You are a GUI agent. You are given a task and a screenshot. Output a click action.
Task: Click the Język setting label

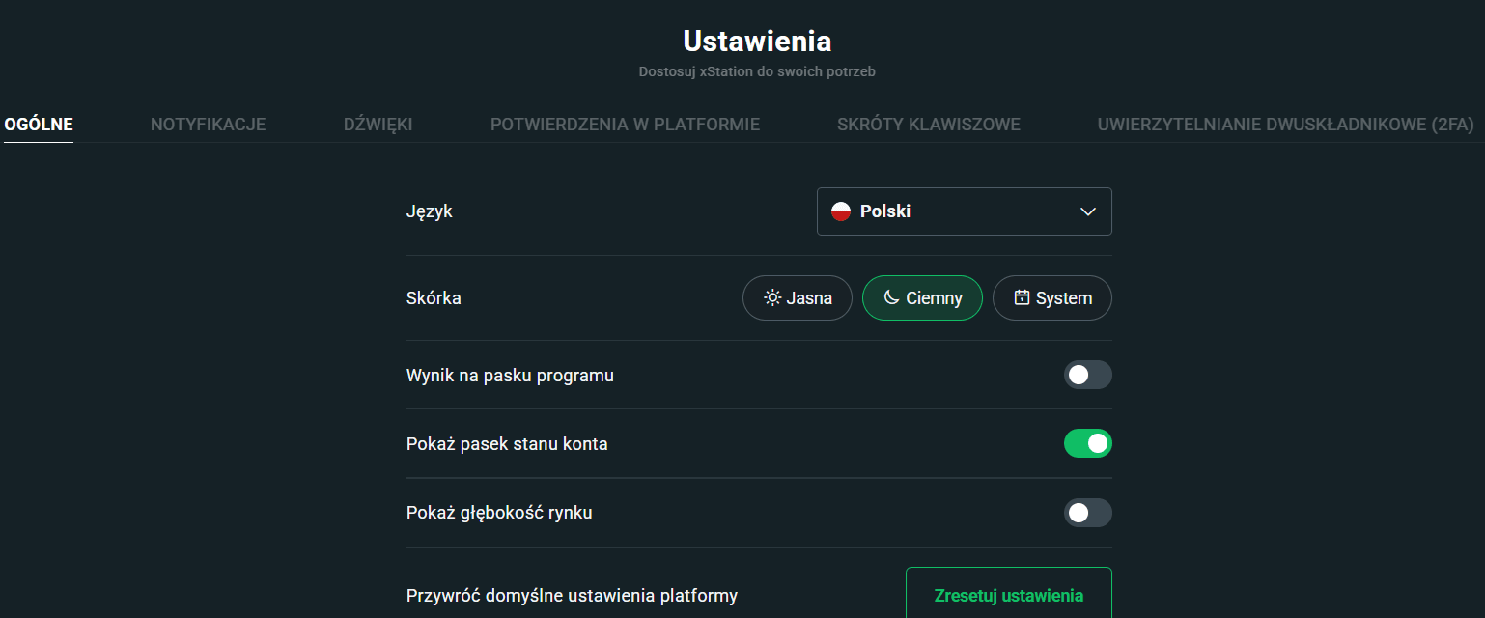(430, 211)
